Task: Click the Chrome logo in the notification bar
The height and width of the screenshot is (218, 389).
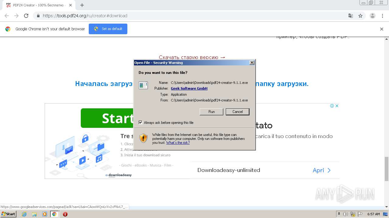Action: click(x=8, y=29)
